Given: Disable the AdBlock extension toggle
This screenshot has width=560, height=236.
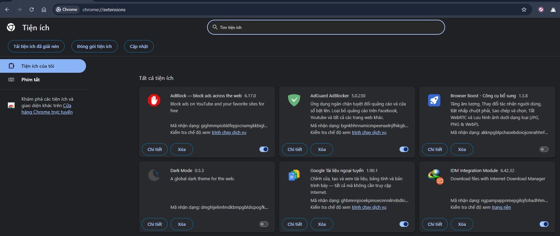Looking at the screenshot, I should (264, 149).
